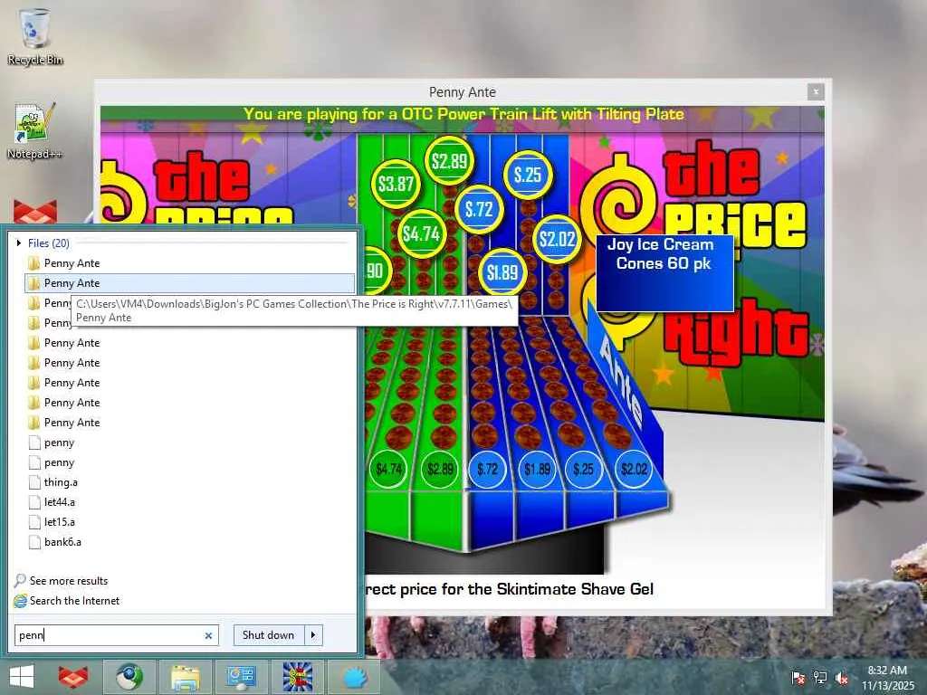This screenshot has height=695, width=927.
Task: Click the $4.74 slot label at board base
Action: click(389, 470)
